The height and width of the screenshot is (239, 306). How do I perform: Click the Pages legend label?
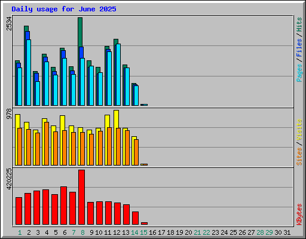[x=299, y=73]
